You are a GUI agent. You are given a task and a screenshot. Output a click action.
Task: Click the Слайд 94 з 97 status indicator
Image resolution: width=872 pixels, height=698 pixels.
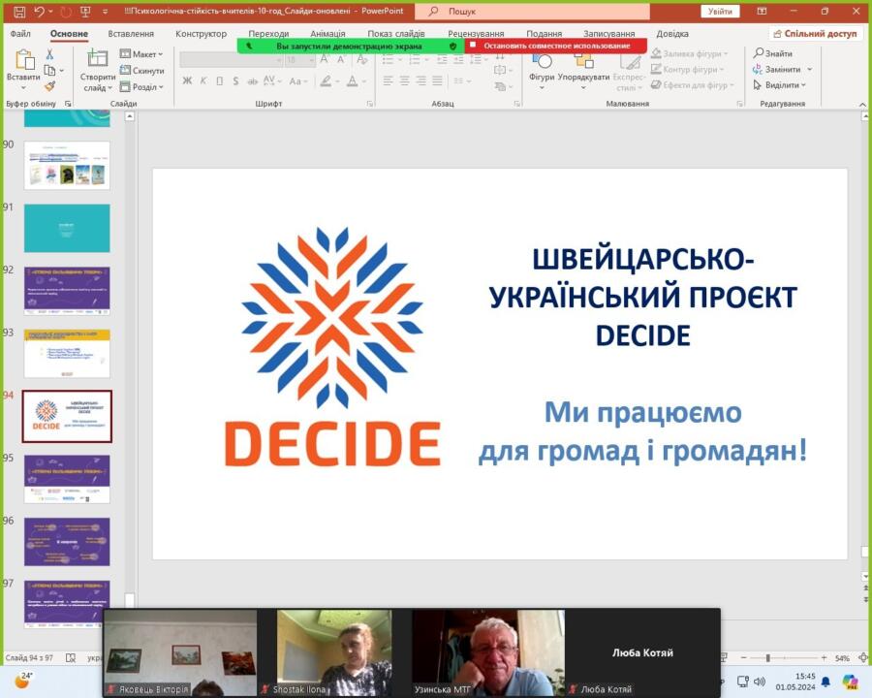coord(29,658)
